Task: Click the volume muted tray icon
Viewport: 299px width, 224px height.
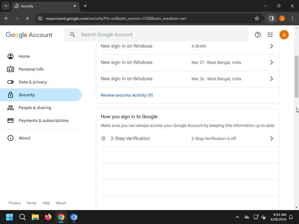Action: click(x=263, y=217)
